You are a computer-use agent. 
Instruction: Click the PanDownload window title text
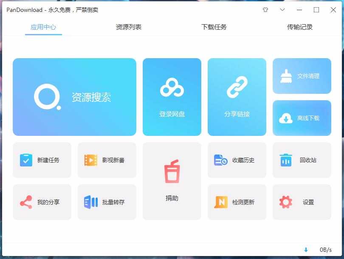[52, 10]
